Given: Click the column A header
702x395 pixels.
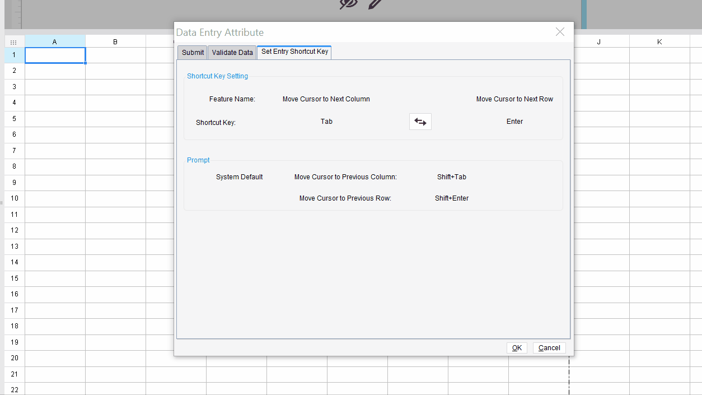Looking at the screenshot, I should (x=54, y=41).
